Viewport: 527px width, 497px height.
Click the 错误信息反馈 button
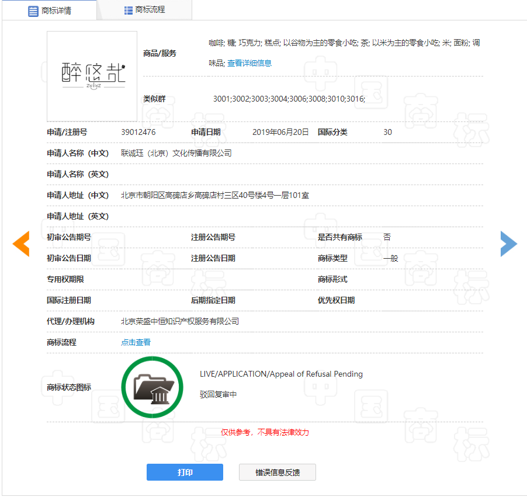pyautogui.click(x=278, y=472)
